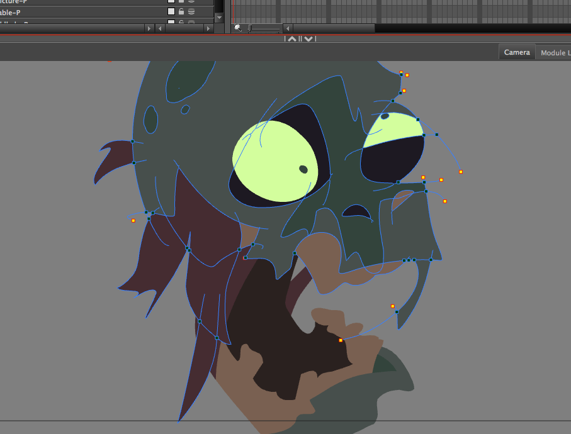Click the white color swatch of the able-P layer

coord(171,12)
